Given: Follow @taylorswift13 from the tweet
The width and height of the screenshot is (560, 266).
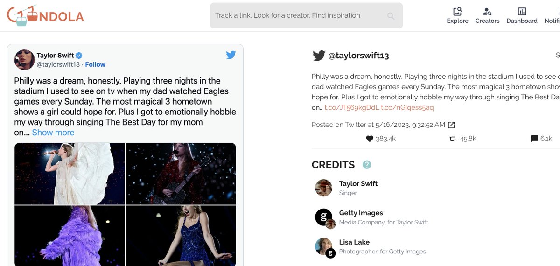Looking at the screenshot, I should 95,64.
